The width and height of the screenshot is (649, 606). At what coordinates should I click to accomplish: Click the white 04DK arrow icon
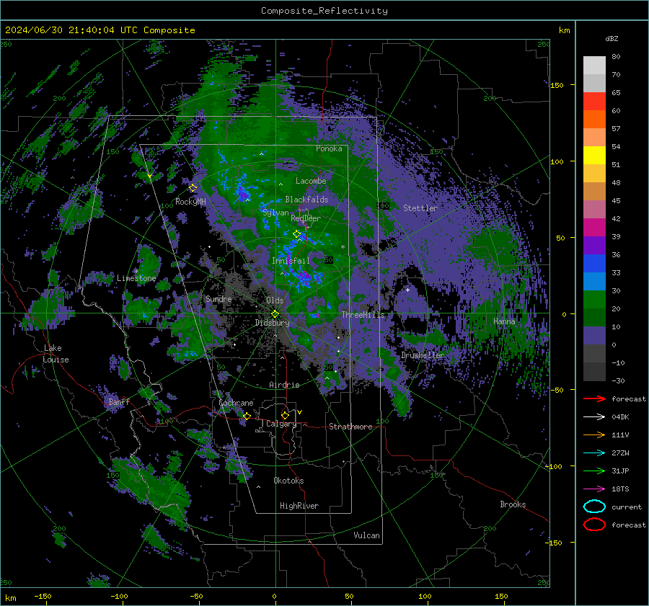[594, 417]
